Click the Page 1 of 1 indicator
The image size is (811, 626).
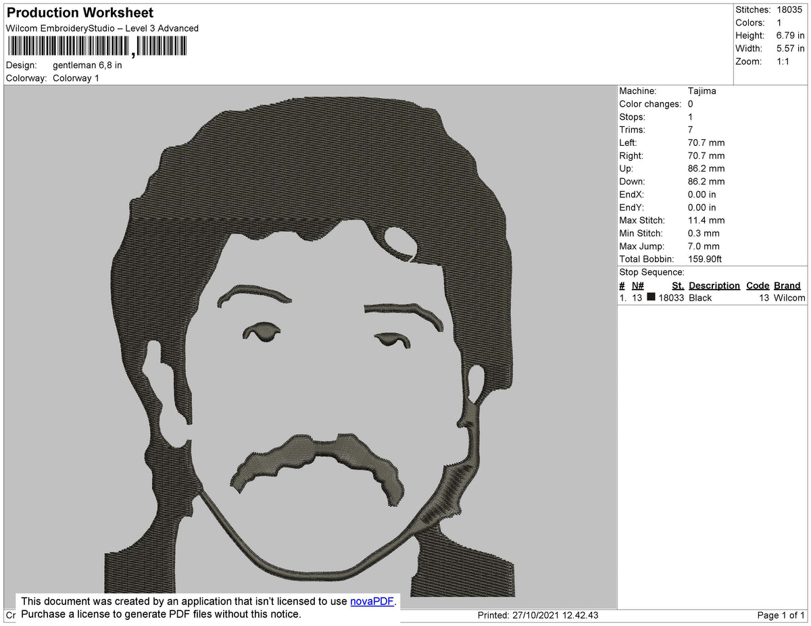(x=781, y=615)
